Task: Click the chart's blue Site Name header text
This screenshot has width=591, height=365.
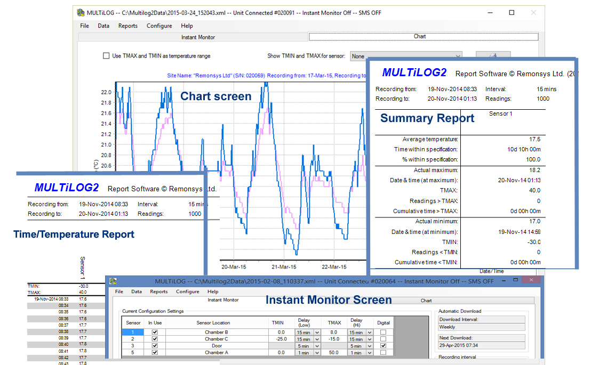Action: [266, 75]
